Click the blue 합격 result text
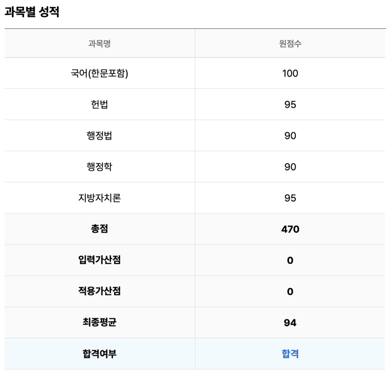Image resolution: width=389 pixels, height=377 pixels. tap(290, 354)
